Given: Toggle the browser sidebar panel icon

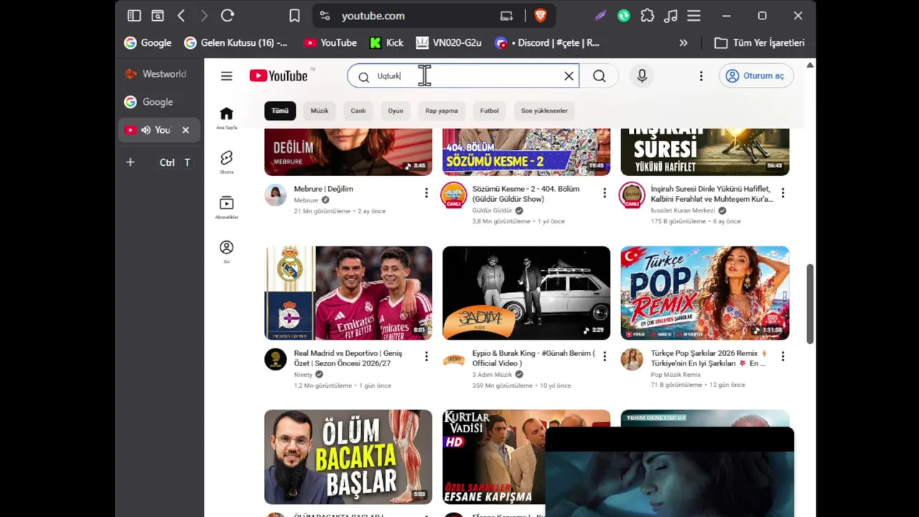Looking at the screenshot, I should pyautogui.click(x=134, y=16).
